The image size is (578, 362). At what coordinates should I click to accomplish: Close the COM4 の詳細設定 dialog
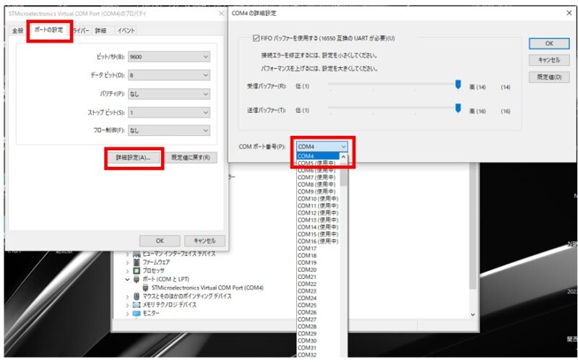(569, 13)
